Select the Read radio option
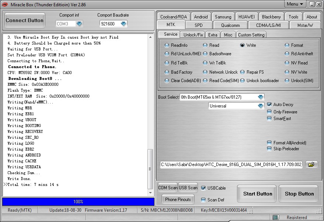 (x=205, y=45)
